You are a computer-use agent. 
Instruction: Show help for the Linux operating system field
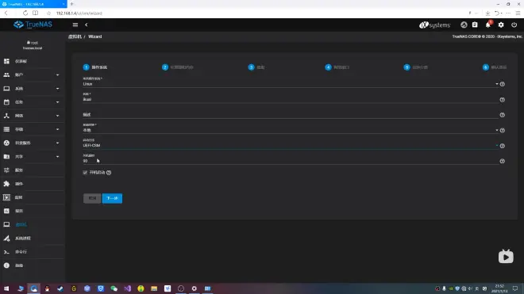tap(503, 84)
